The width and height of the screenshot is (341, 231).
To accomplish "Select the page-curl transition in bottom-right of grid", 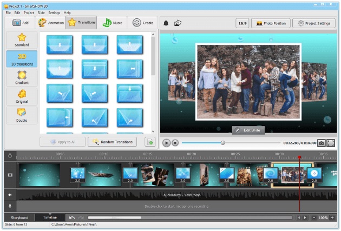I will pyautogui.click(x=130, y=117).
